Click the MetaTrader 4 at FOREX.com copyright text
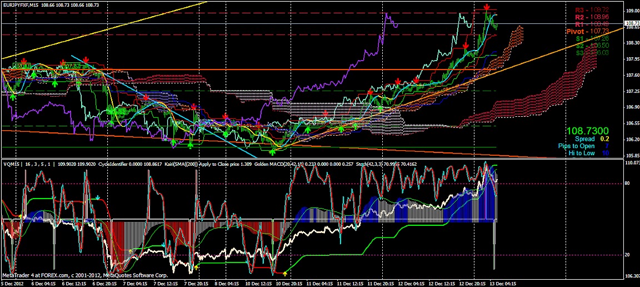This screenshot has height=287, width=640. (85, 275)
